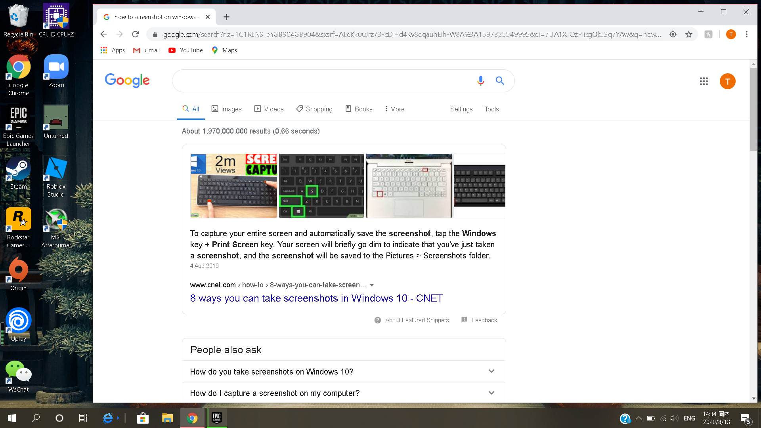
Task: Click the voice search microphone icon
Action: tap(480, 81)
